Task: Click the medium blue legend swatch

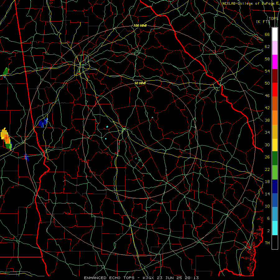Action: pyautogui.click(x=275, y=200)
